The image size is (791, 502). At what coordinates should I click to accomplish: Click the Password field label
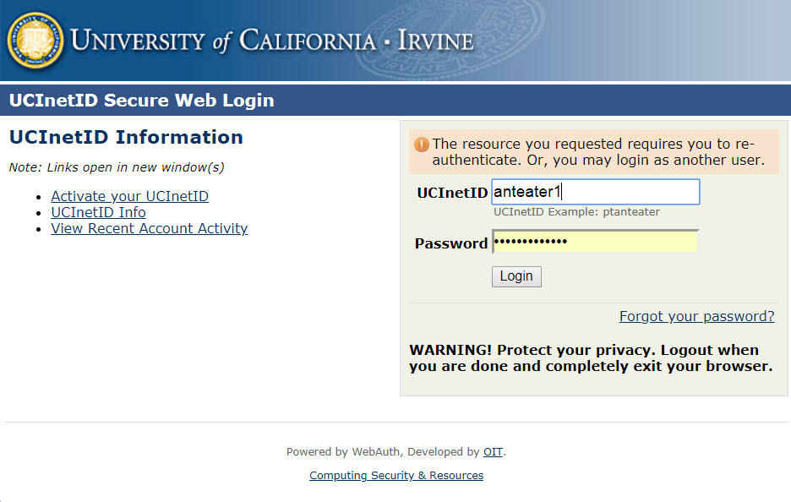[451, 243]
